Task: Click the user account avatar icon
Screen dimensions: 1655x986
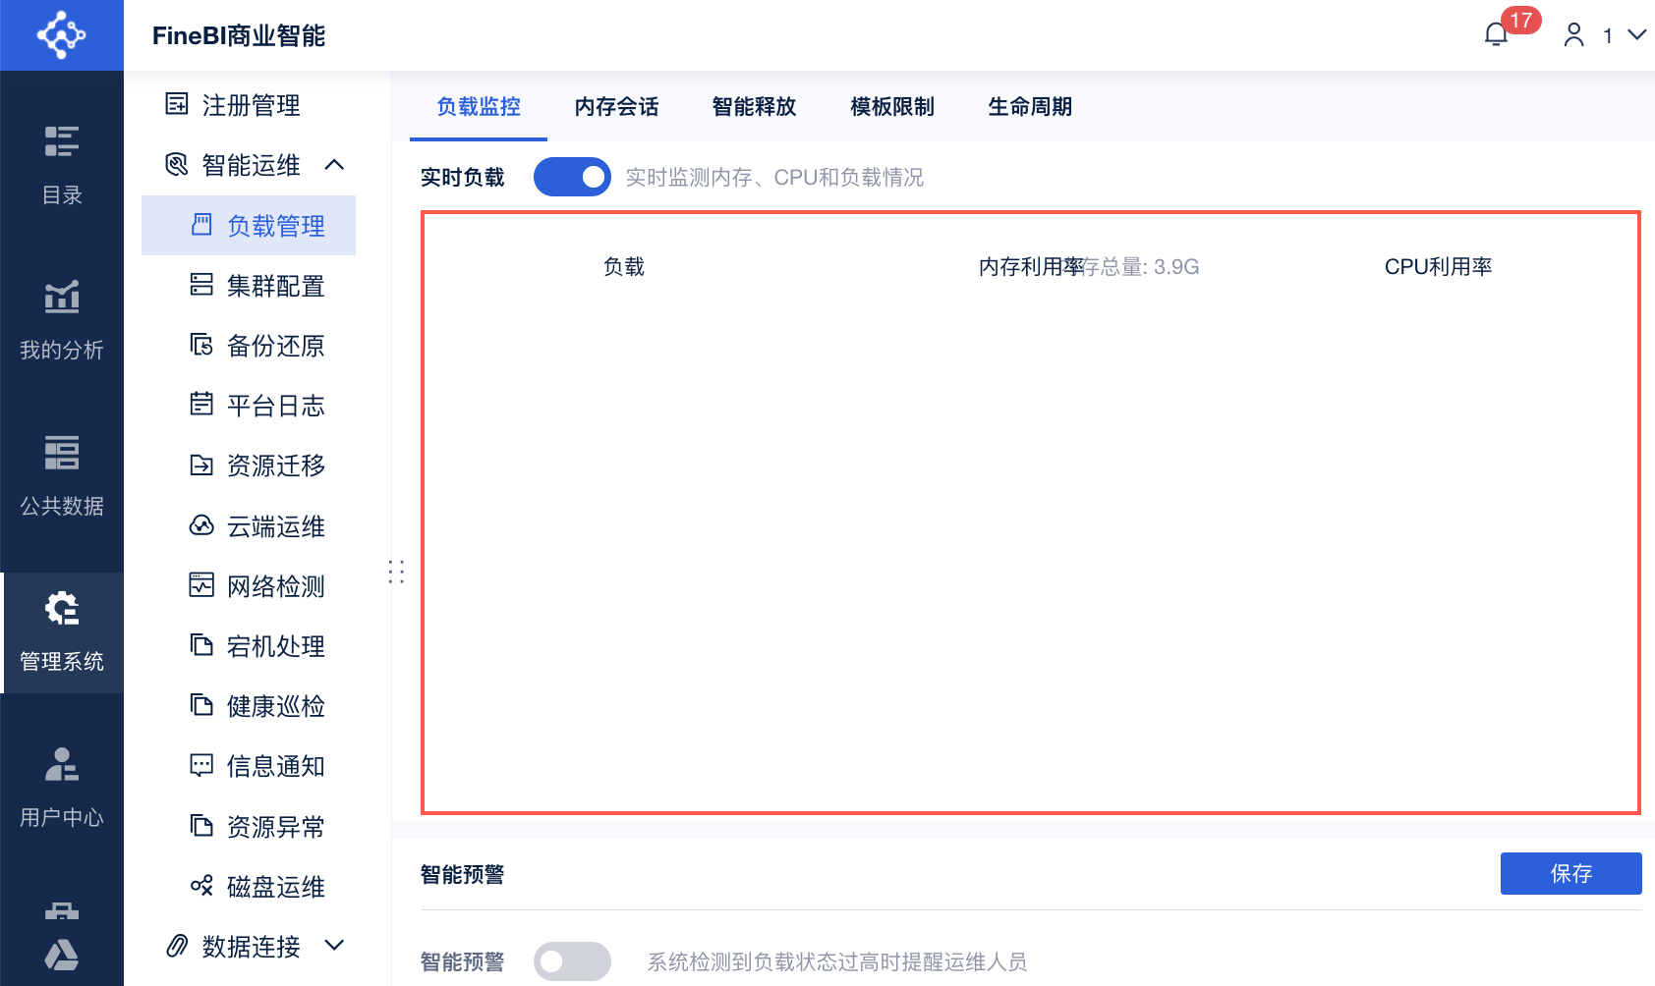Action: (1574, 35)
